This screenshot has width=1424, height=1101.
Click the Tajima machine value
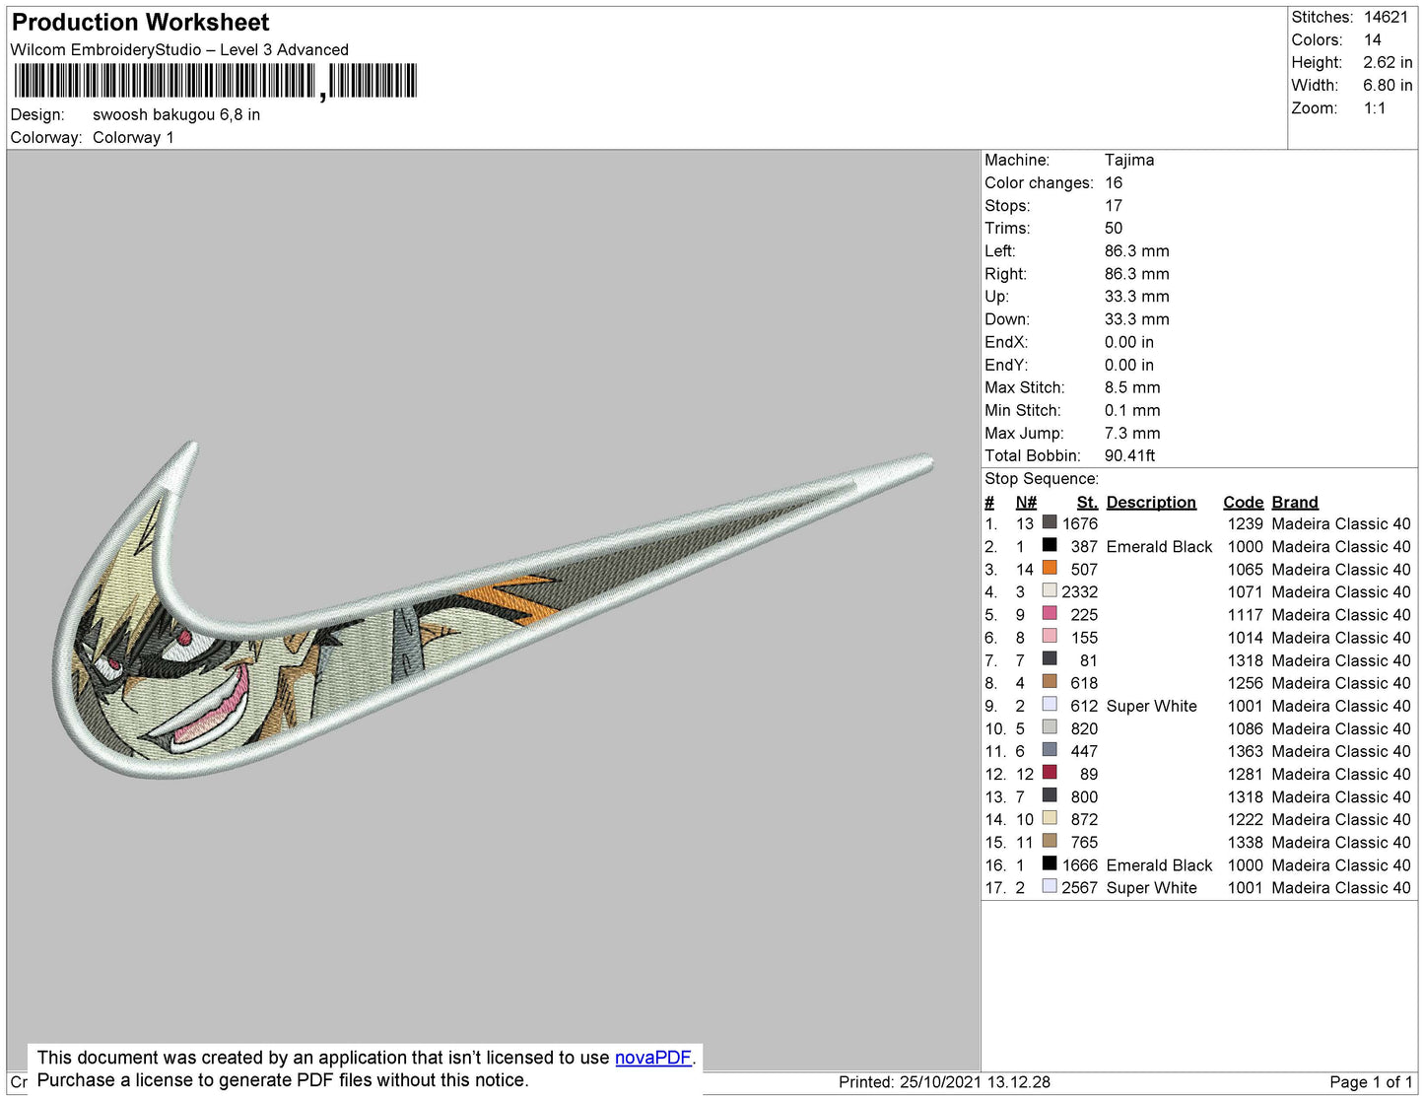tap(1129, 160)
